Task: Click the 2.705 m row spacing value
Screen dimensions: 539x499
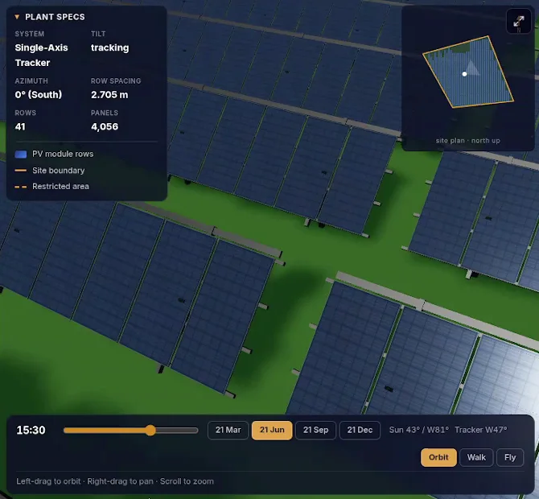Action: (109, 95)
